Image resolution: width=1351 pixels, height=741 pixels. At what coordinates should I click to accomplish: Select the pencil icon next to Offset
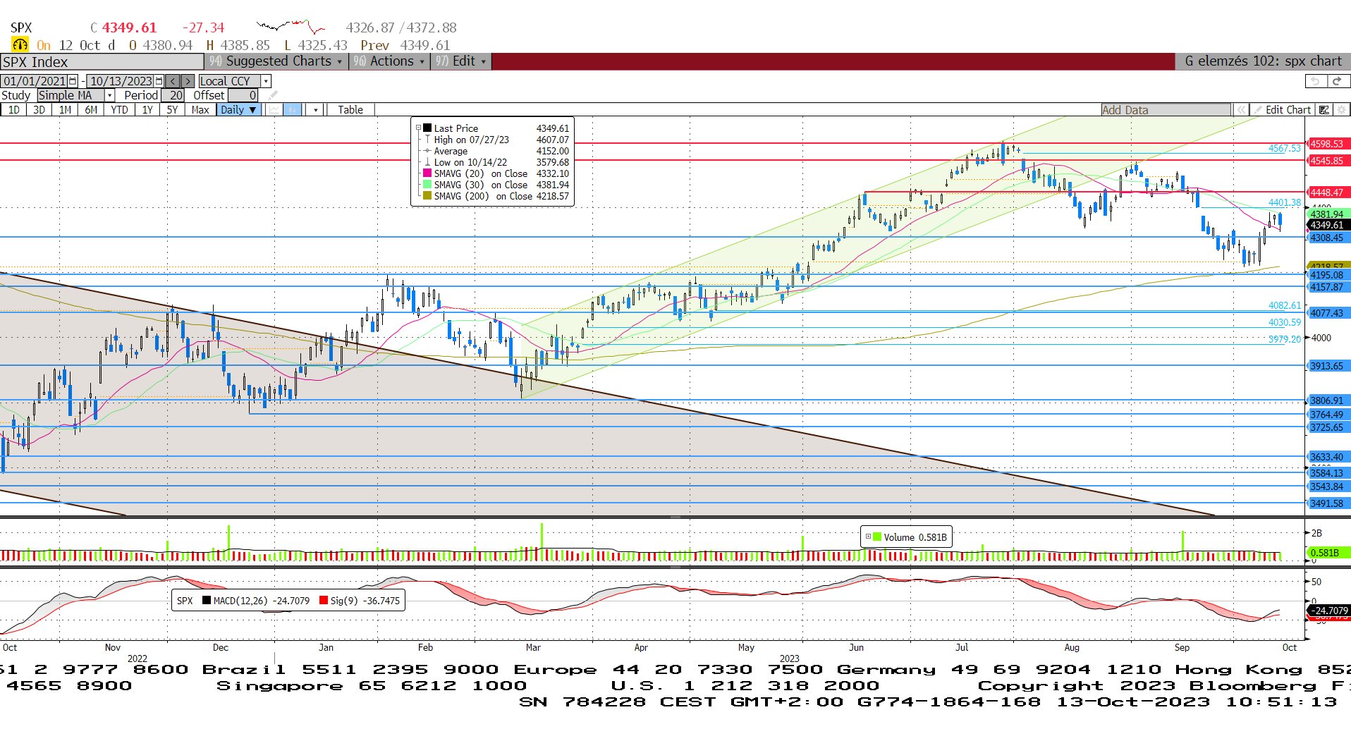[x=273, y=95]
